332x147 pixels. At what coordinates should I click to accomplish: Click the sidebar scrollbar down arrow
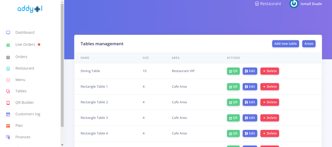[x=62, y=145]
